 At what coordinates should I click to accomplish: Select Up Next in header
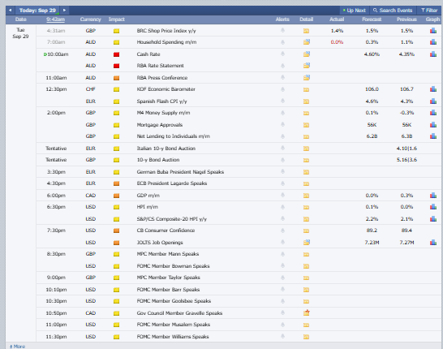point(355,11)
